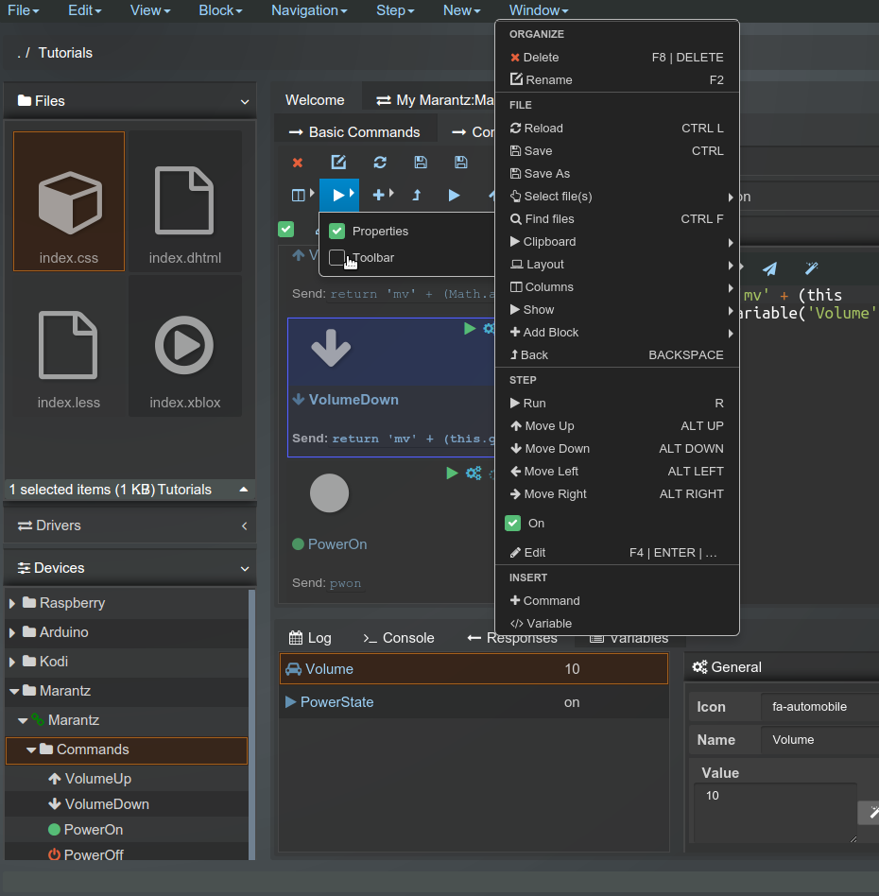
Task: Open the Navigation menu
Action: tap(309, 10)
